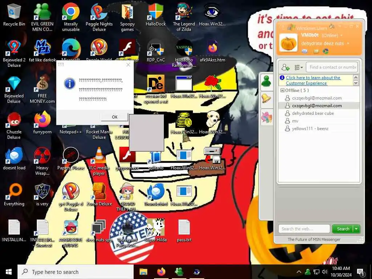The image size is (372, 279).
Task: Open the FREE MONEY.com money bag icon
Action: (42, 90)
